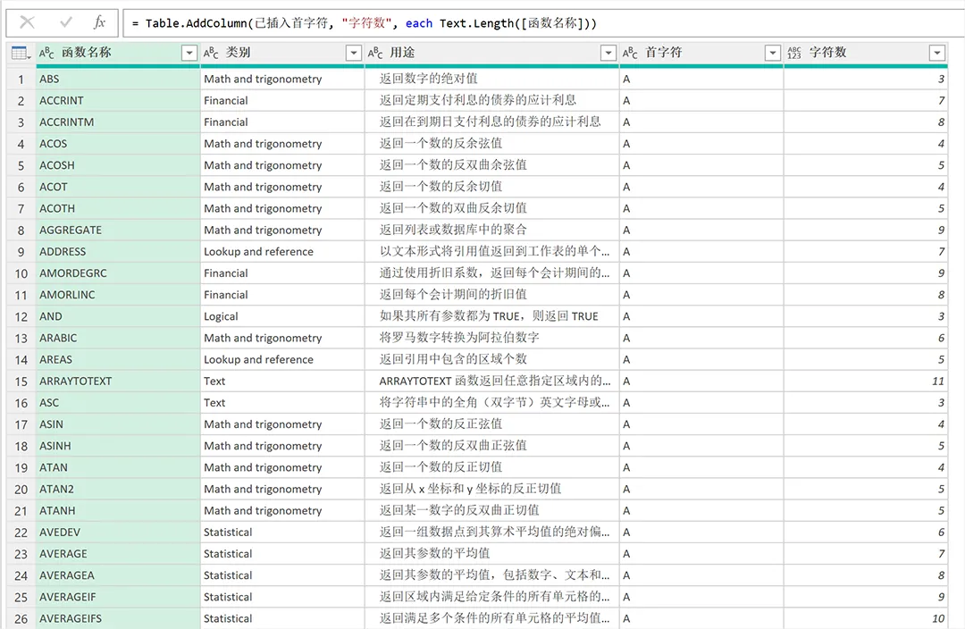Click the AVERAGEIFS cell
Image resolution: width=965 pixels, height=629 pixels.
click(x=118, y=618)
